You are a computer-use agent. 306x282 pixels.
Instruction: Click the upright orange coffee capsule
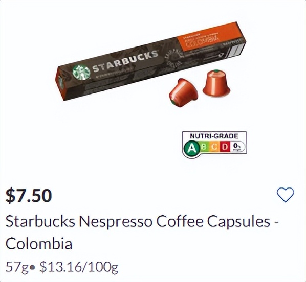pyautogui.click(x=216, y=84)
